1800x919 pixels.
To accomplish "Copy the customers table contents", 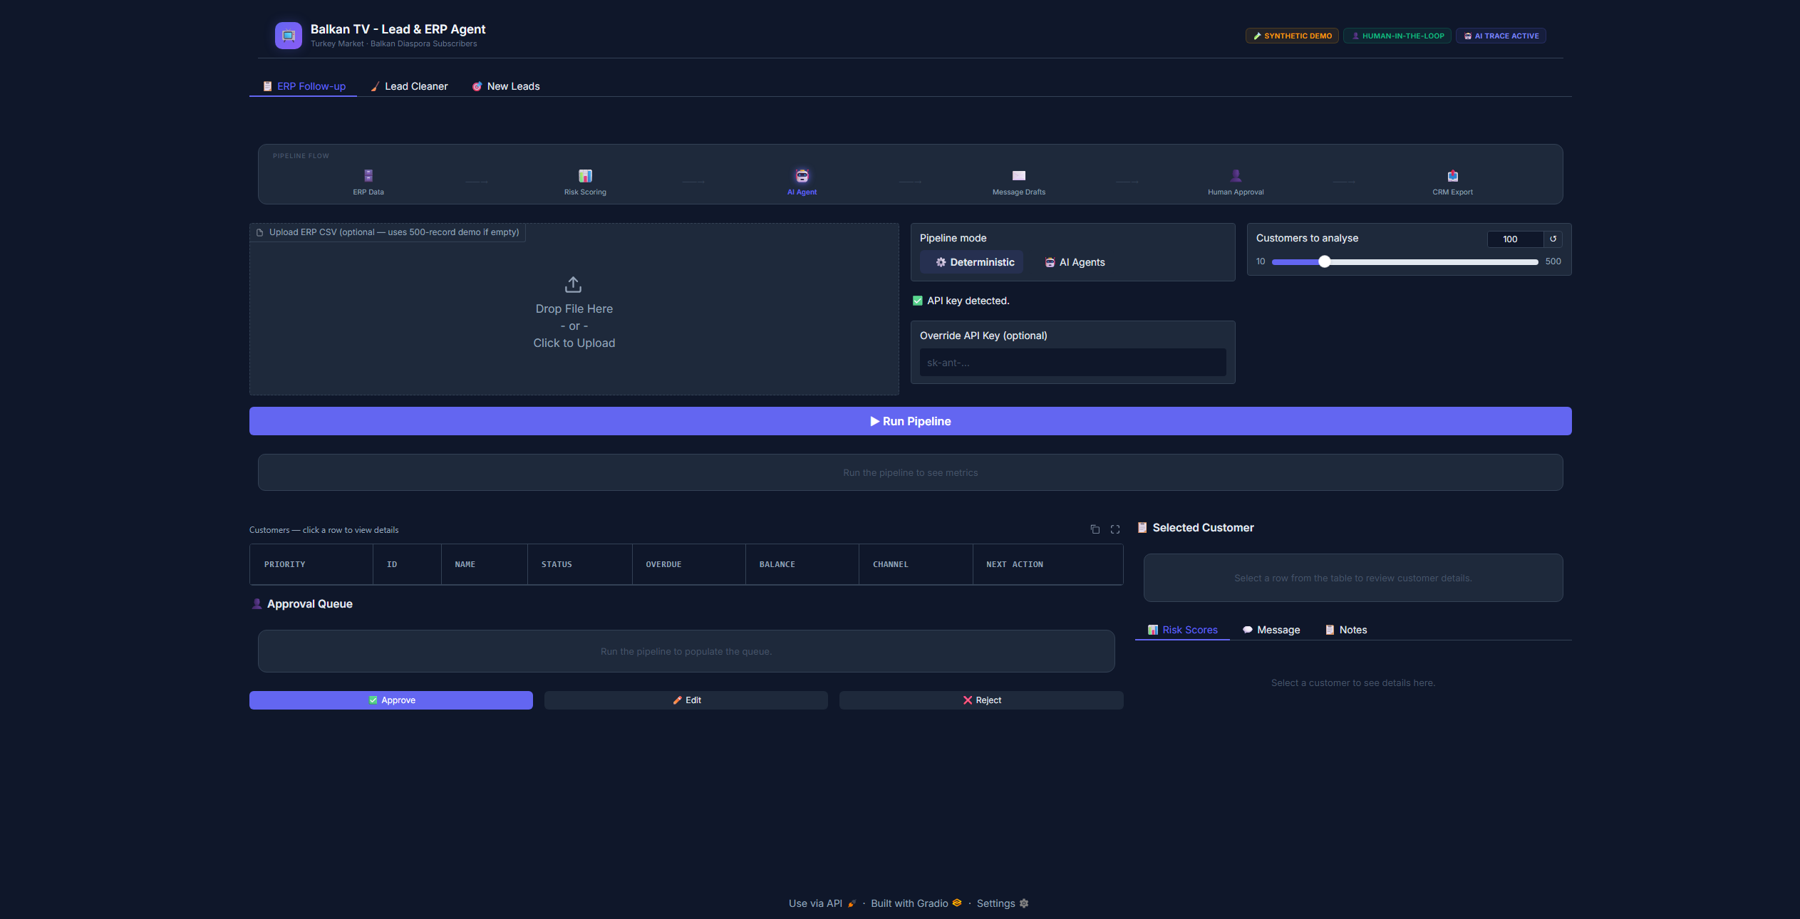I will 1095,529.
